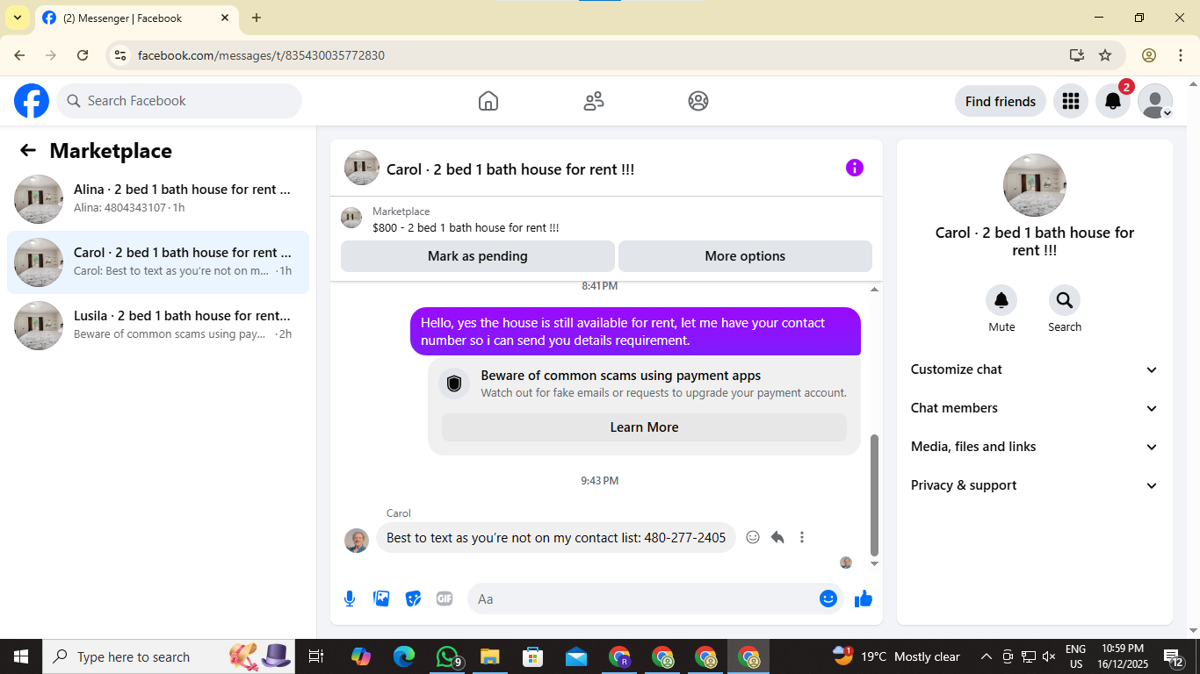The width and height of the screenshot is (1200, 674).
Task: Open Alina's rental conversation
Action: 158,199
